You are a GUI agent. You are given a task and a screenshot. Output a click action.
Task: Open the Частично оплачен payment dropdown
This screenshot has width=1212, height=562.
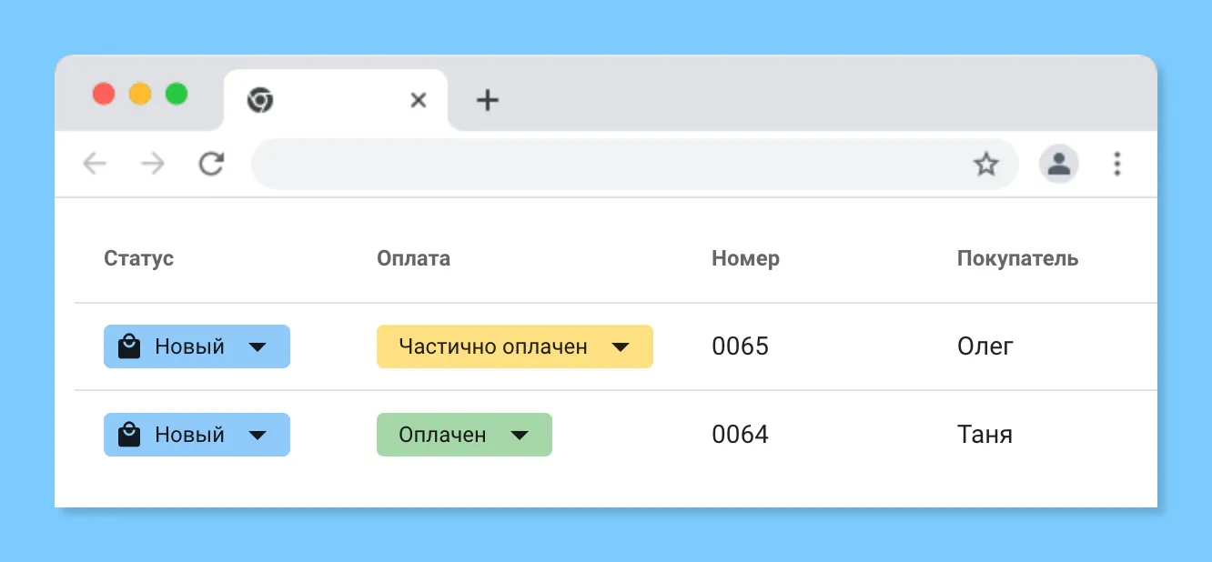[621, 346]
